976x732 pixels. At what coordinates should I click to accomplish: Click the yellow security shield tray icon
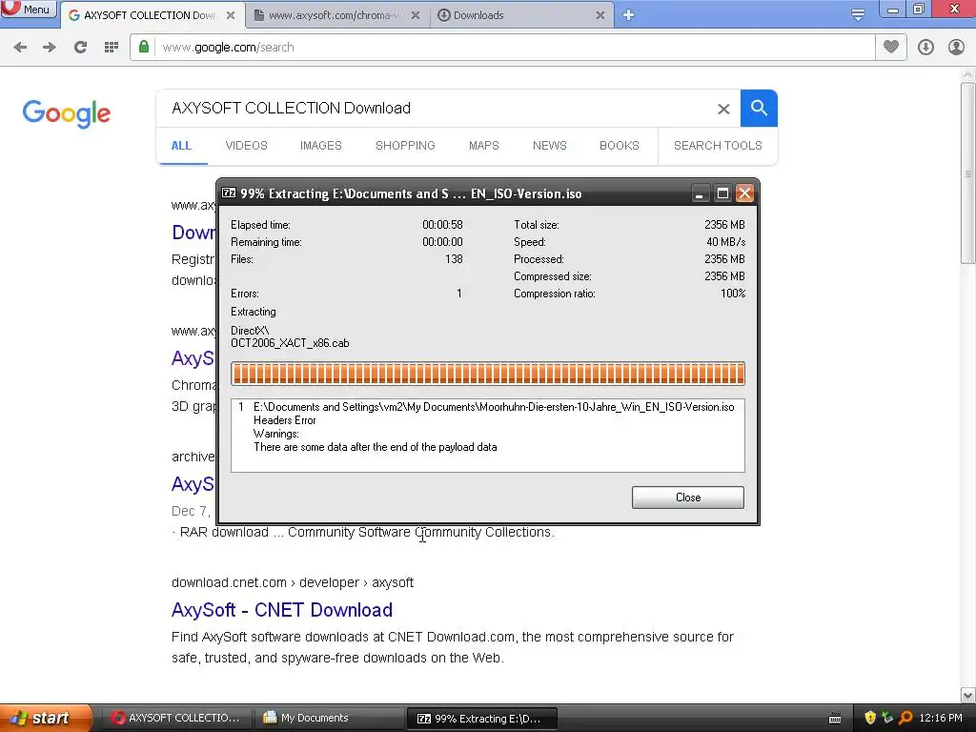[870, 718]
